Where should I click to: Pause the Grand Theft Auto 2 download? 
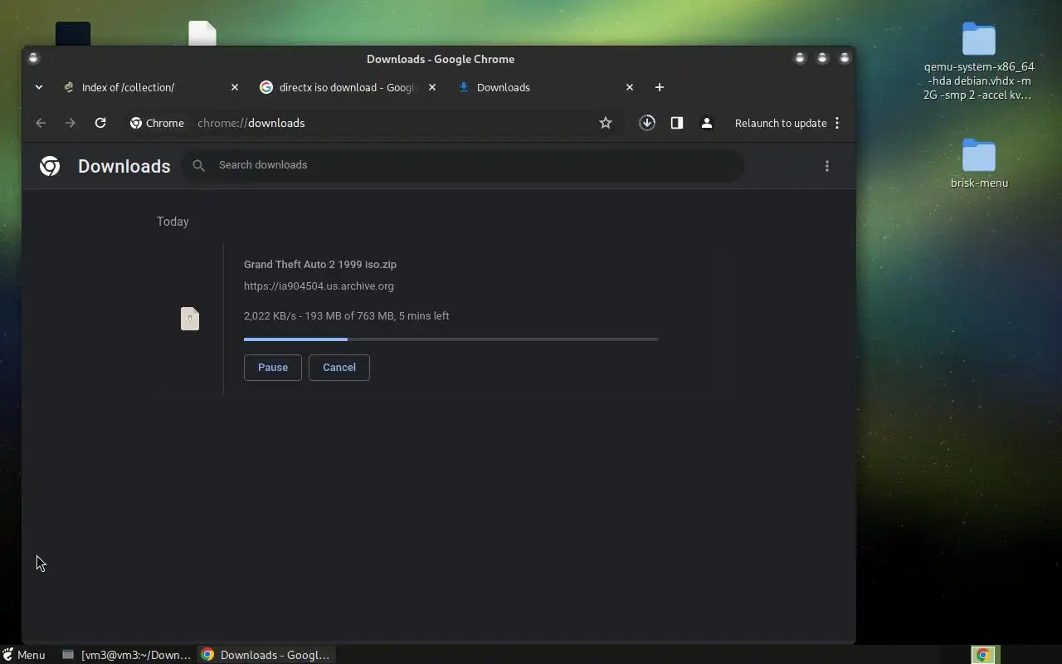[x=273, y=368]
